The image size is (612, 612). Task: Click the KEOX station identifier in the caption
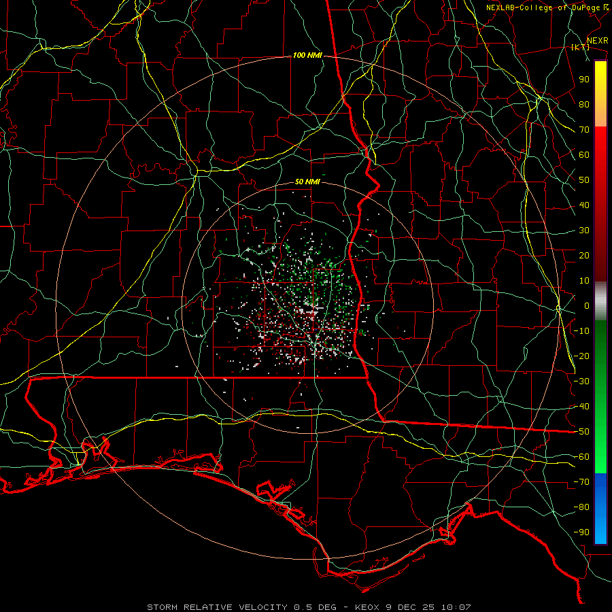[367, 607]
